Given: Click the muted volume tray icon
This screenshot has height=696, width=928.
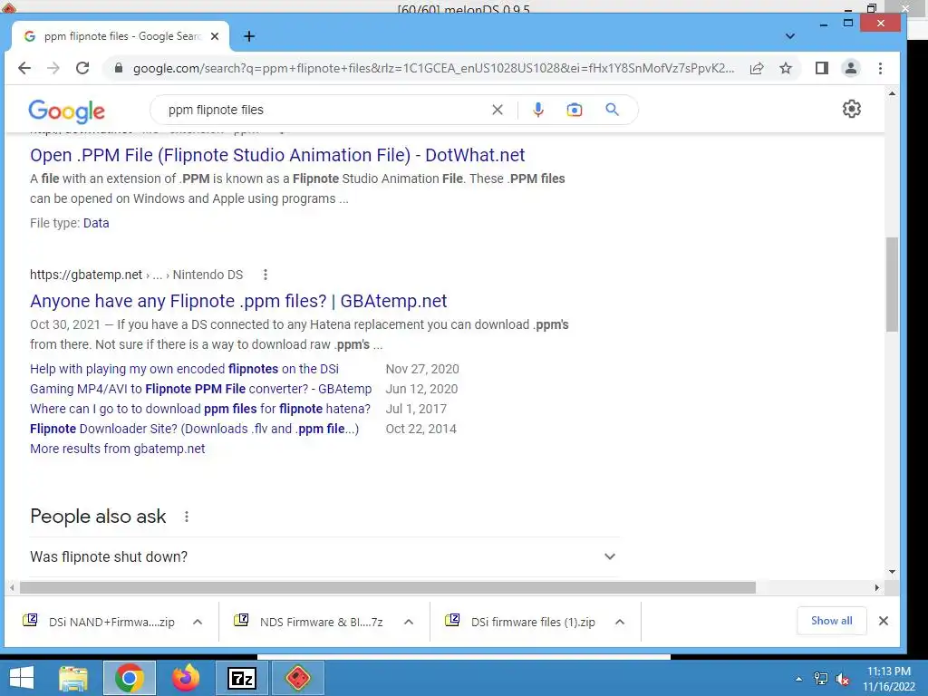Looking at the screenshot, I should click(842, 679).
